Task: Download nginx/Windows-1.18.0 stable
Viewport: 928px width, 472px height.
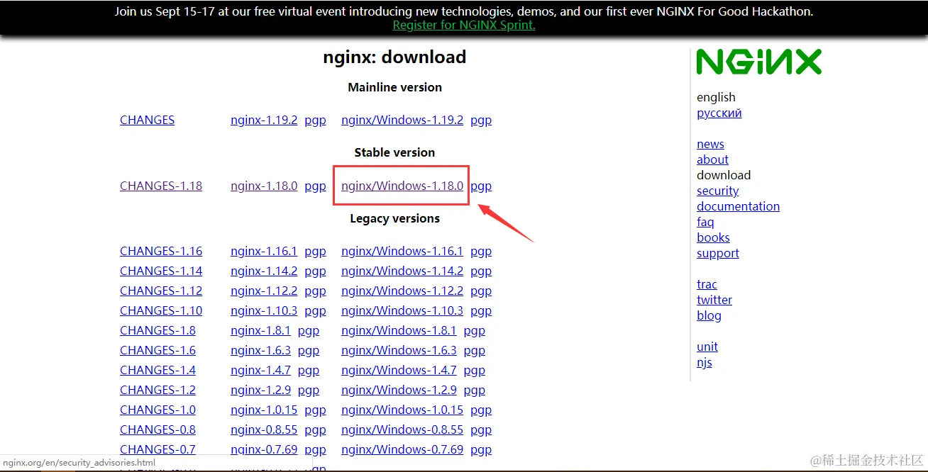Action: [402, 186]
